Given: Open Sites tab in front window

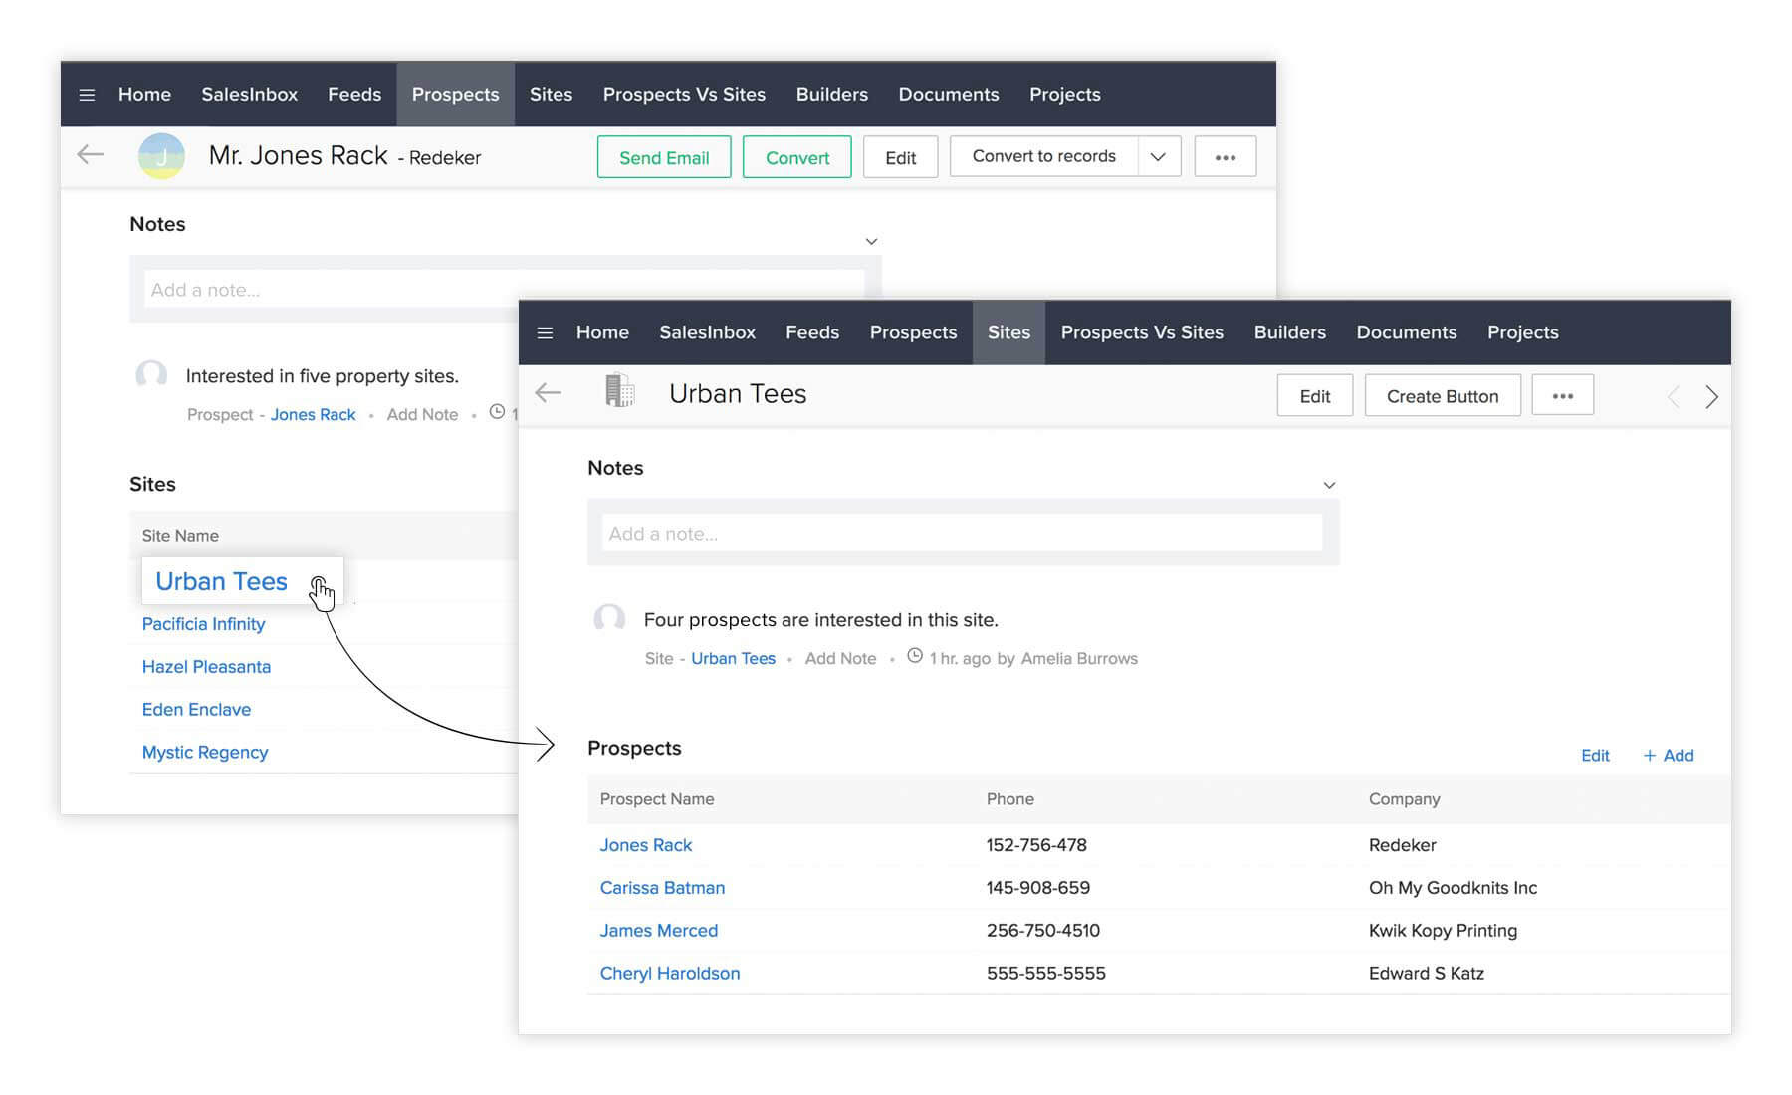Looking at the screenshot, I should coord(1008,332).
